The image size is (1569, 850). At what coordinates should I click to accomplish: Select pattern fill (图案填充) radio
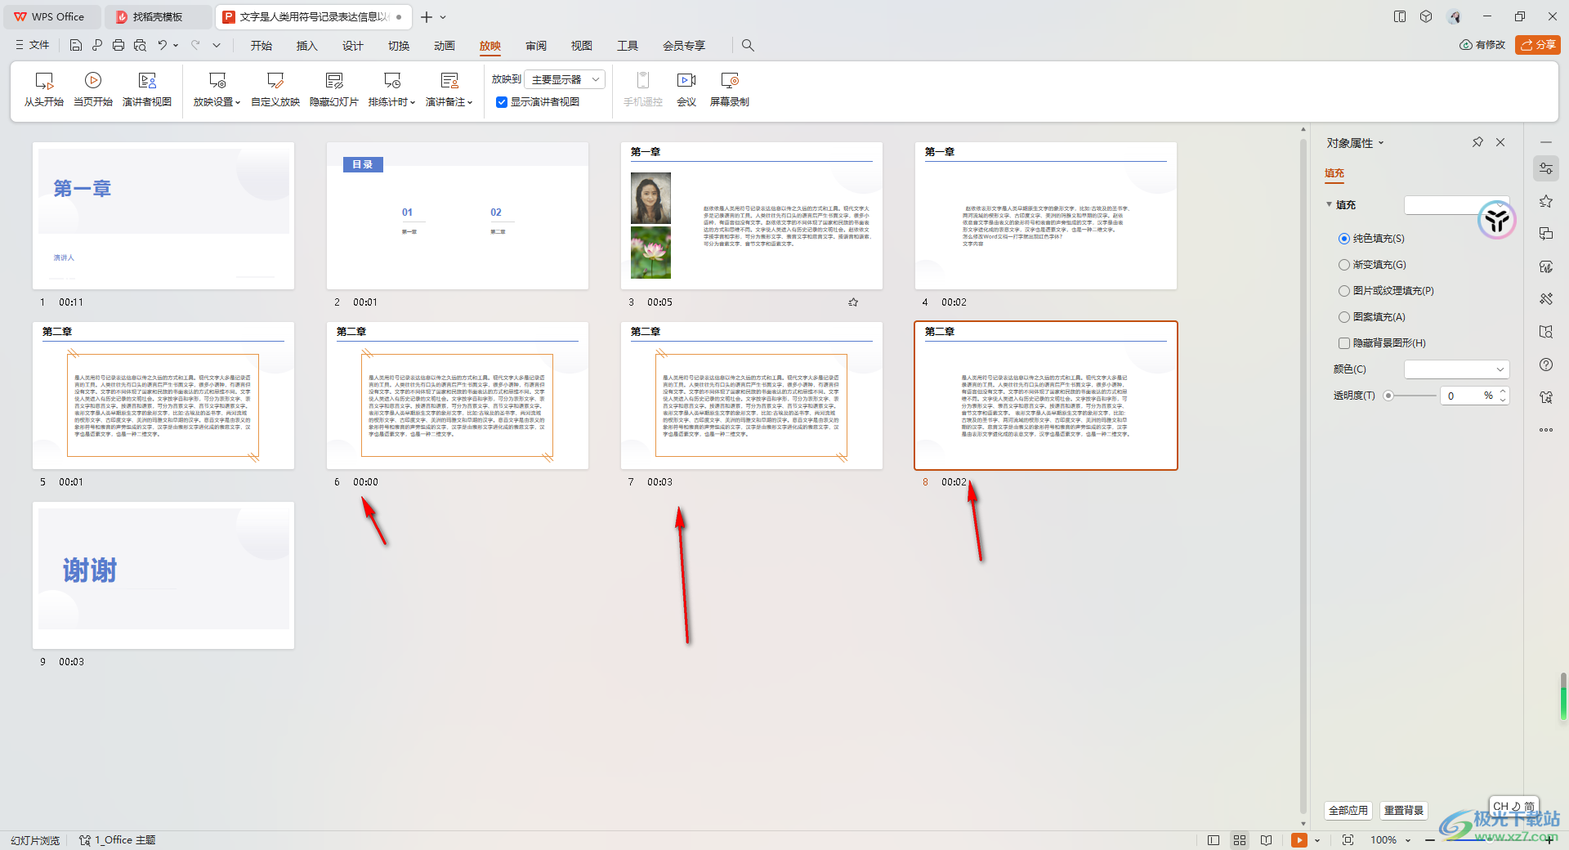(x=1343, y=317)
